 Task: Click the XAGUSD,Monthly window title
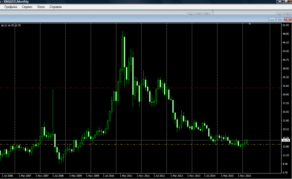tap(16, 2)
